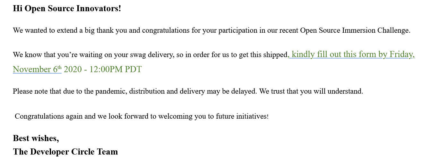The width and height of the screenshot is (431, 160).
Task: Click the underlined "November 6th" link text
Action: point(36,69)
